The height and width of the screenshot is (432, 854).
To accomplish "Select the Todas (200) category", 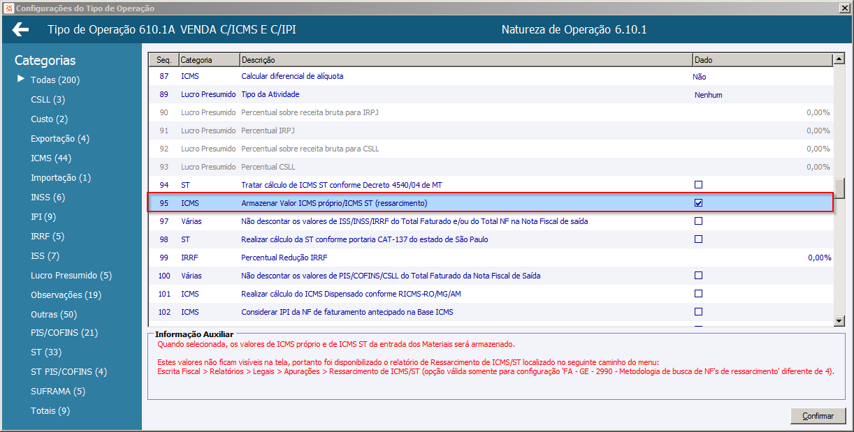I will tap(55, 80).
